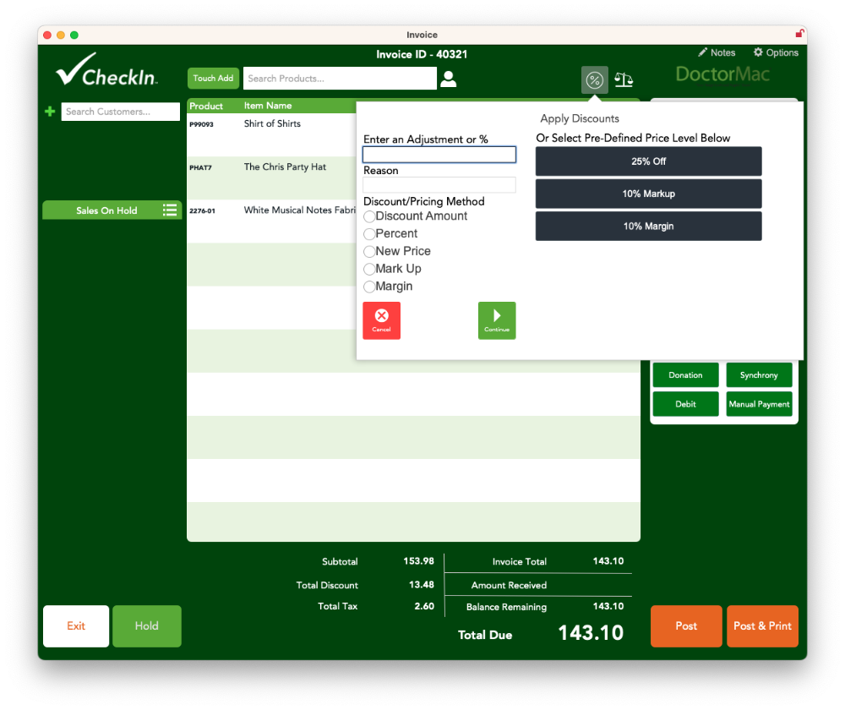This screenshot has width=845, height=710.
Task: Click the balance scale icon
Action: click(x=624, y=80)
